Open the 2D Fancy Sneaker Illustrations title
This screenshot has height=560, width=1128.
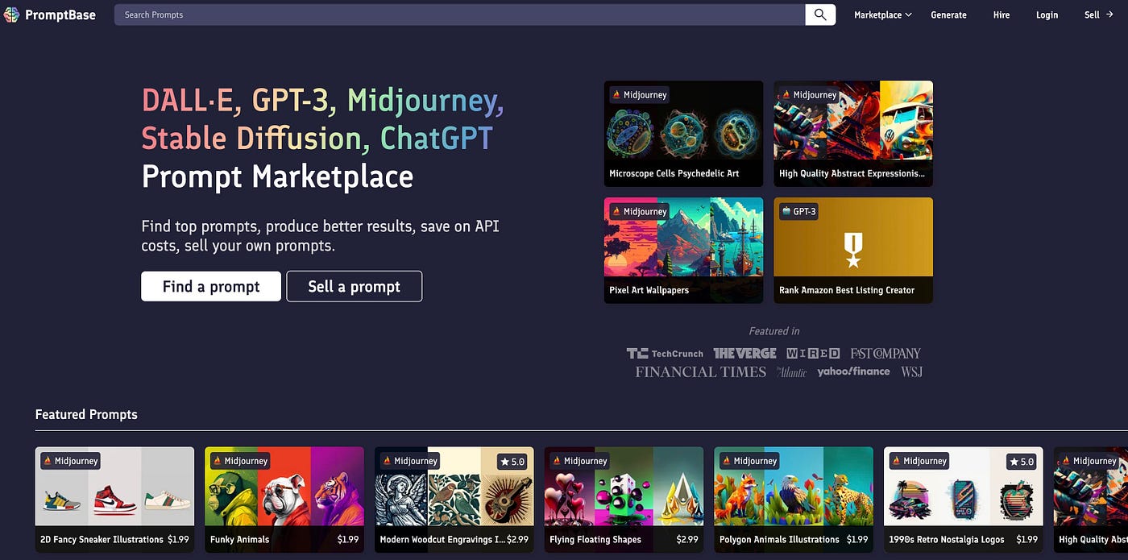click(x=102, y=539)
